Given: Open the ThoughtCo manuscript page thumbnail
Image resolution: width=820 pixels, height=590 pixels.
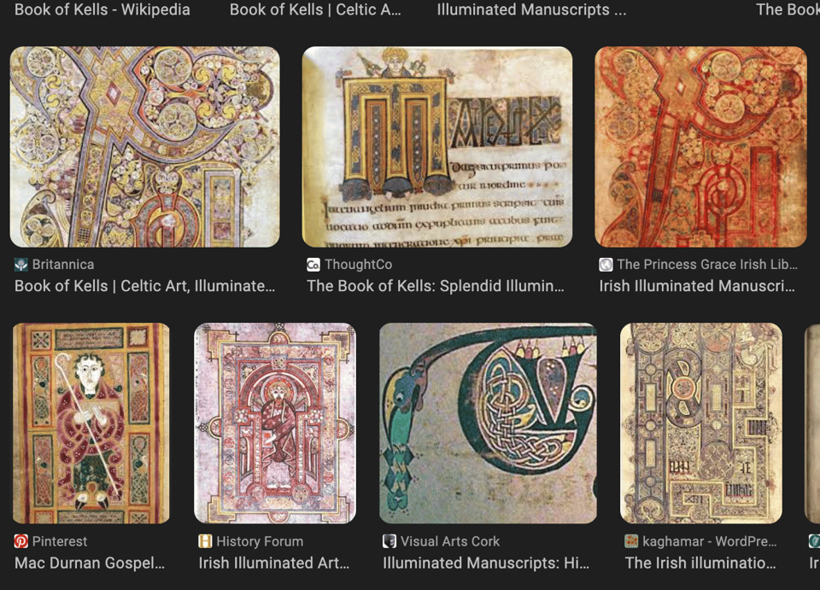Looking at the screenshot, I should point(437,146).
